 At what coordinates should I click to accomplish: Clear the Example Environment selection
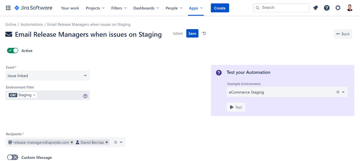(338, 92)
